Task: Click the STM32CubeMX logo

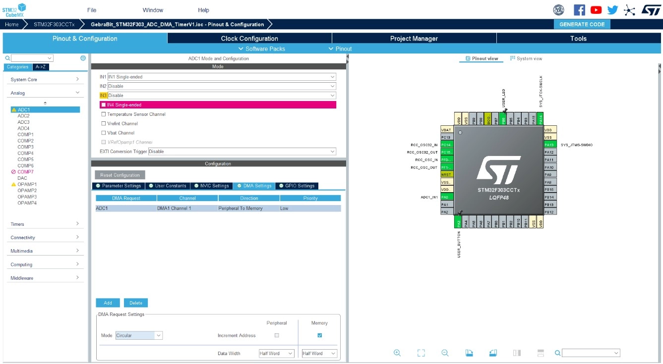Action: tap(14, 10)
